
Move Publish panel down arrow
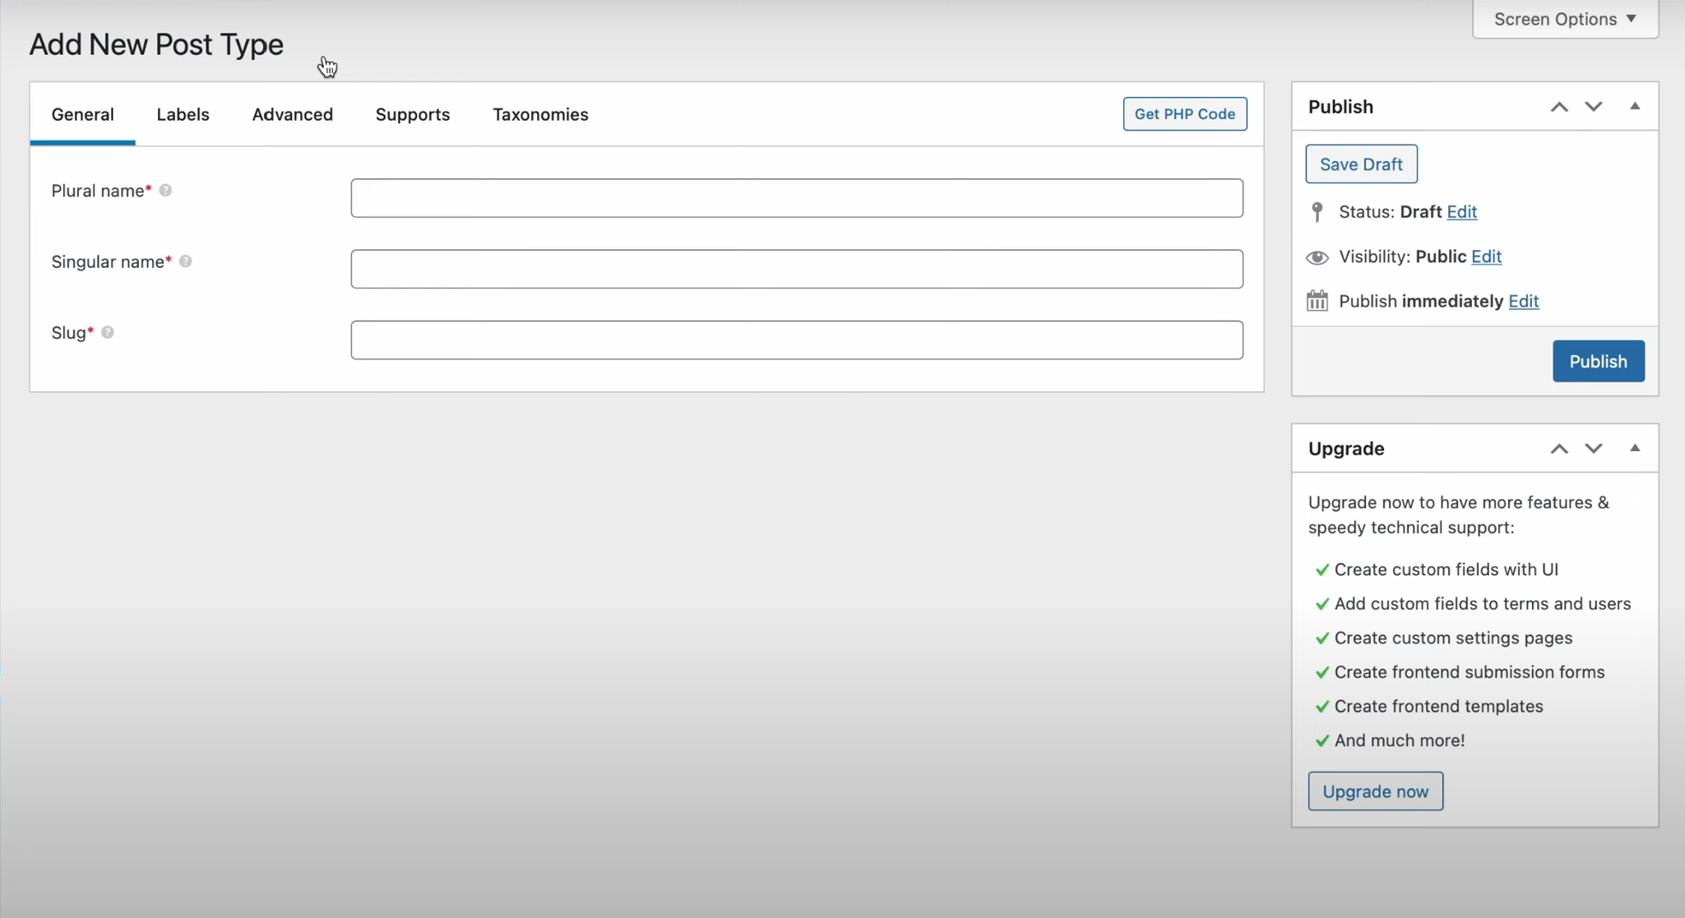[x=1594, y=107]
